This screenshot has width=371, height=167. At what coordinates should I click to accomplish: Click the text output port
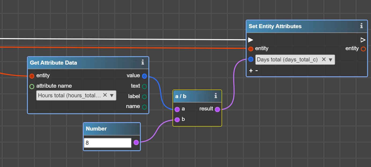pos(144,86)
